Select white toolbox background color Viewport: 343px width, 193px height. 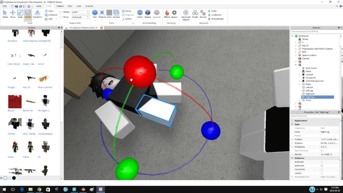[5, 178]
